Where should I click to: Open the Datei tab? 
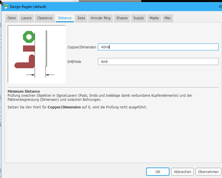tap(11, 18)
